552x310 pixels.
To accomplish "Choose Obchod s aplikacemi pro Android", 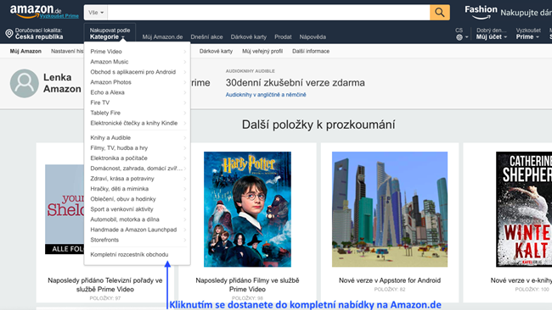I will pyautogui.click(x=132, y=72).
